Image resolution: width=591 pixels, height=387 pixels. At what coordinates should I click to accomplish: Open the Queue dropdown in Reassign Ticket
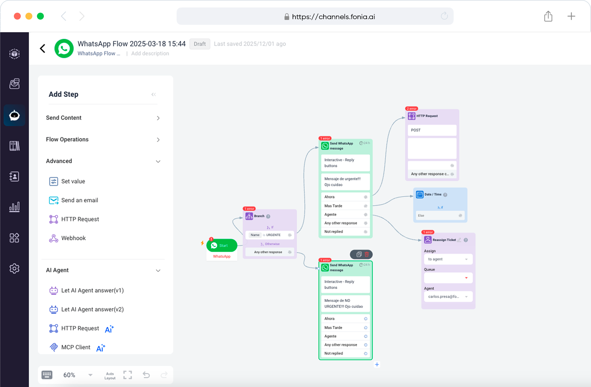point(448,278)
